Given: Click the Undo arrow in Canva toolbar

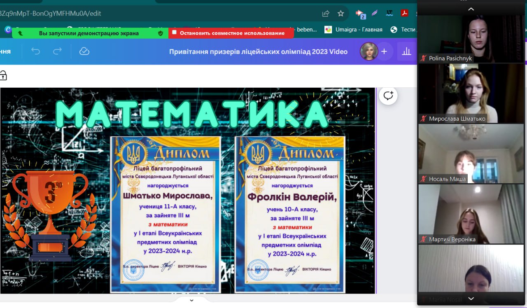Looking at the screenshot, I should coord(36,51).
